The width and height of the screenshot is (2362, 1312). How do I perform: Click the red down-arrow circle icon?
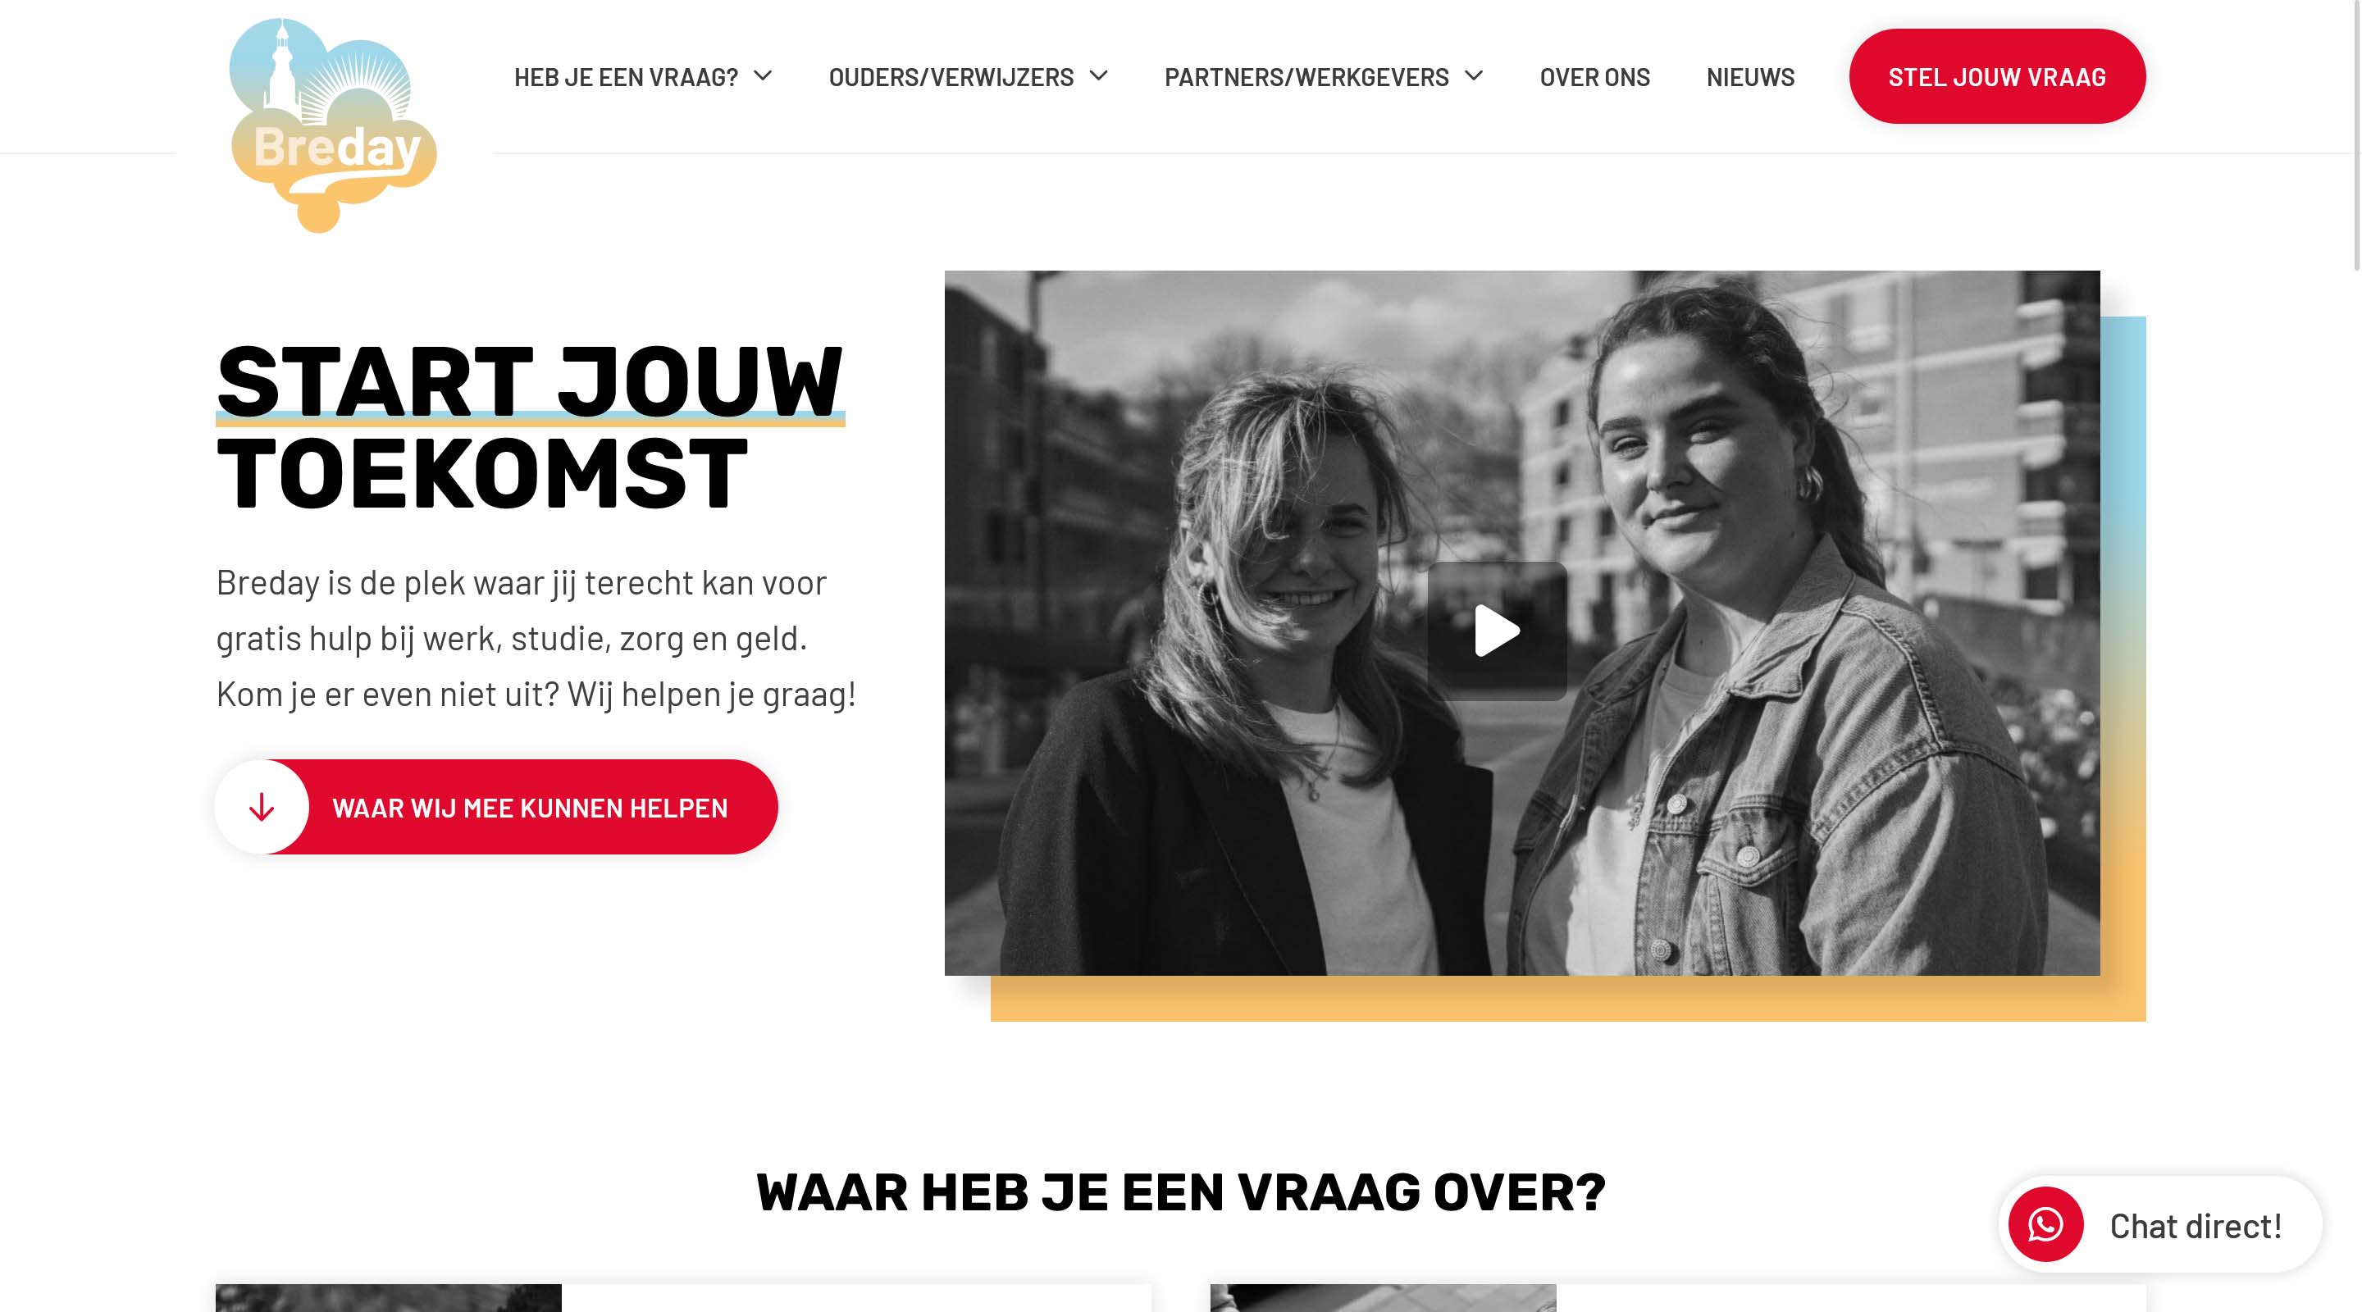coord(262,807)
